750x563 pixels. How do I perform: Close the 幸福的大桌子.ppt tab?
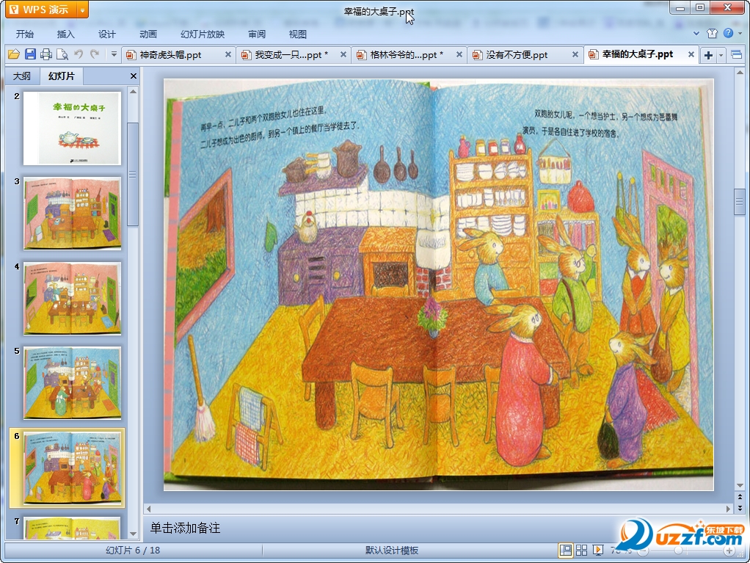click(691, 54)
